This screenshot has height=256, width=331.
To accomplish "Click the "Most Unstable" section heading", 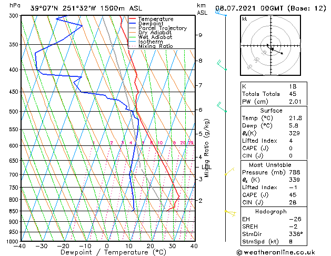I will tap(270, 165).
